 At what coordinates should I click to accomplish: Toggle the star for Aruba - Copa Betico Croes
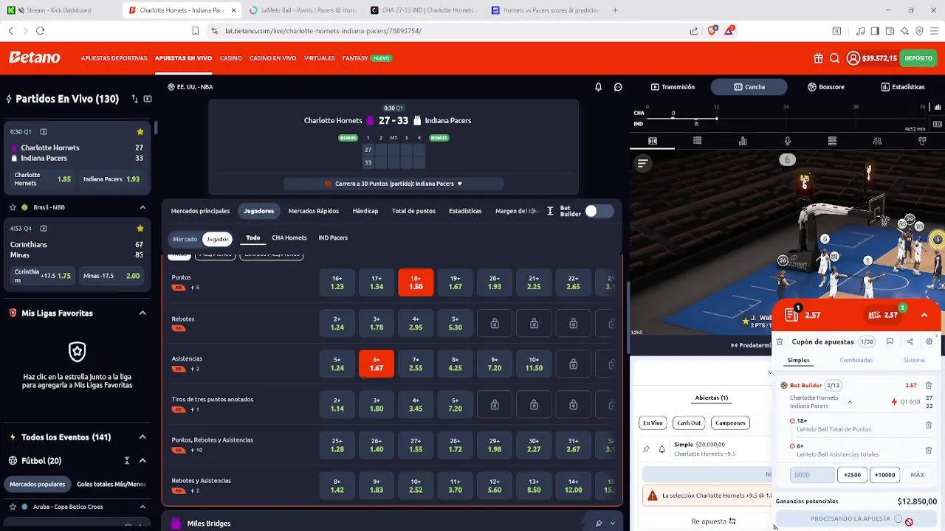pyautogui.click(x=13, y=507)
